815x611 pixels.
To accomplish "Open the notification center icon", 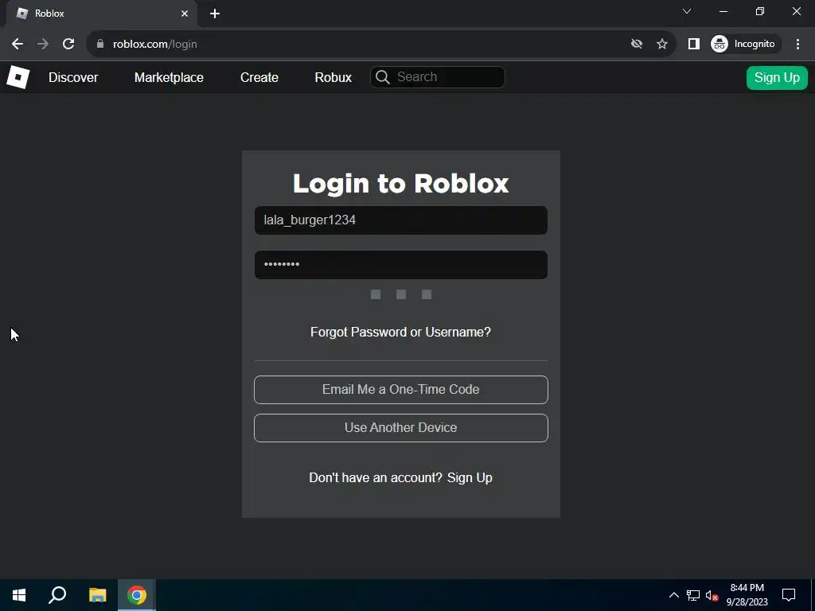I will 789,595.
